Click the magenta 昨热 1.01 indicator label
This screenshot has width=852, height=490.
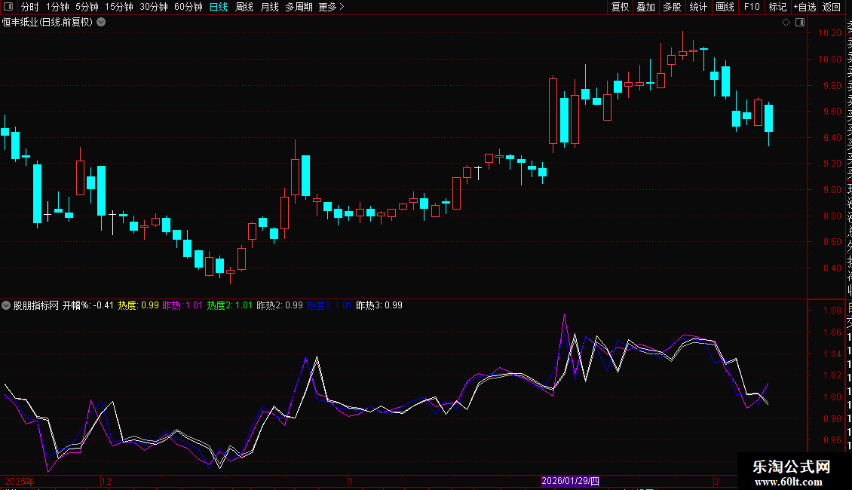click(182, 305)
